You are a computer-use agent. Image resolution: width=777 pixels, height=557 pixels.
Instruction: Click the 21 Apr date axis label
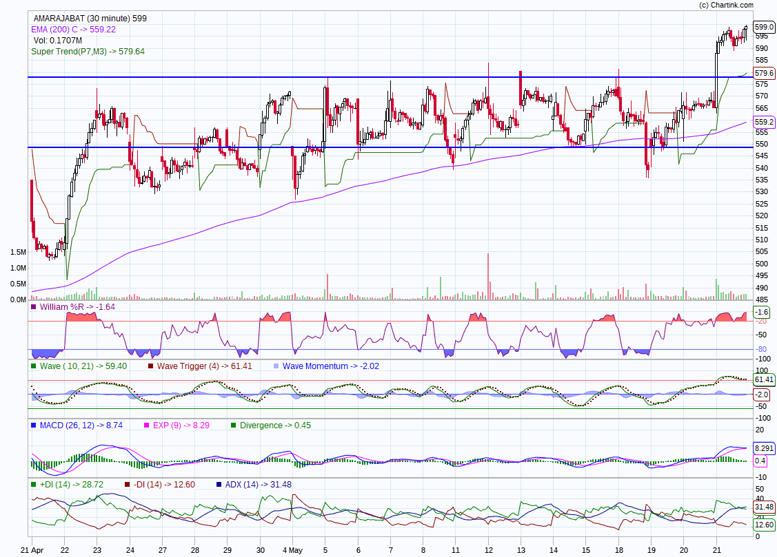click(x=33, y=550)
